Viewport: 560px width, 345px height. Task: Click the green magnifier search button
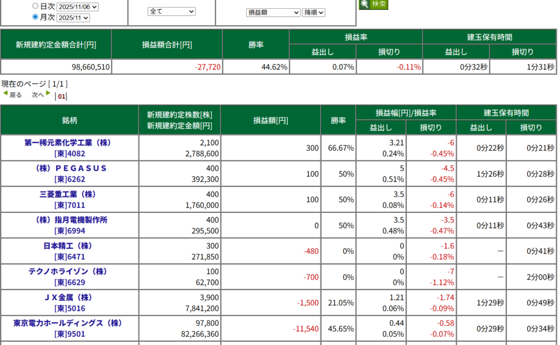coord(373,4)
